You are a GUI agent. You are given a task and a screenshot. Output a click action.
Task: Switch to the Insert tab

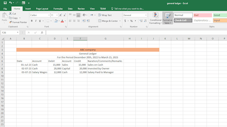28,9
